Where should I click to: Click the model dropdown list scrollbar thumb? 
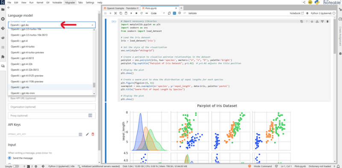pyautogui.click(x=94, y=85)
